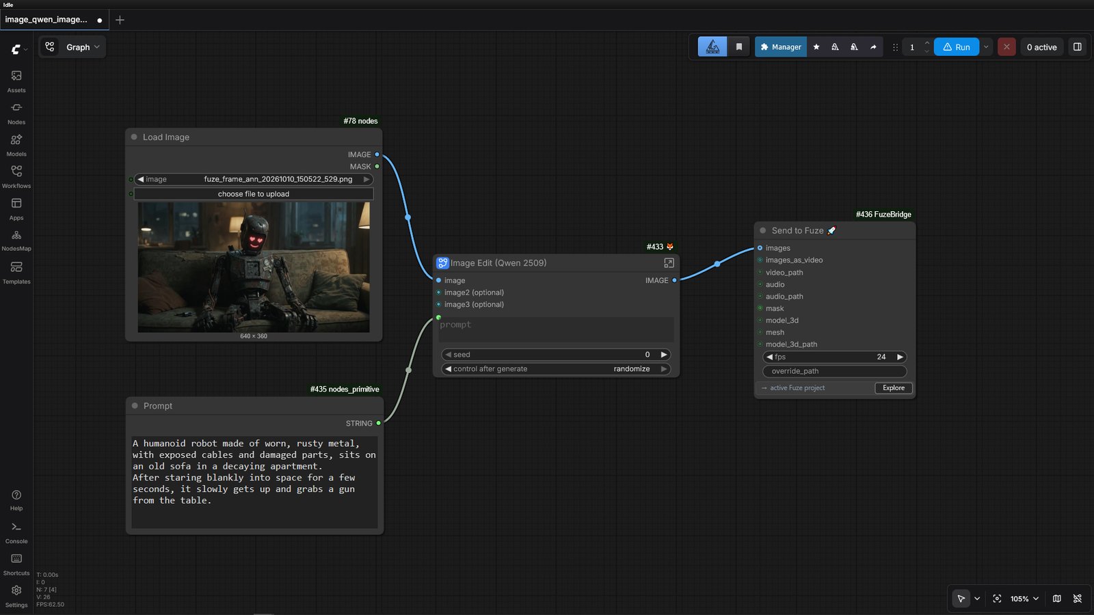Image resolution: width=1094 pixels, height=615 pixels.
Task: Open image filename combo in Load Image
Action: click(254, 179)
